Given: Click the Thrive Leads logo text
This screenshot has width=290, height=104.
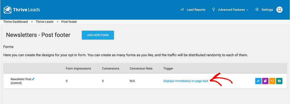Looking at the screenshot, I should [26, 10].
